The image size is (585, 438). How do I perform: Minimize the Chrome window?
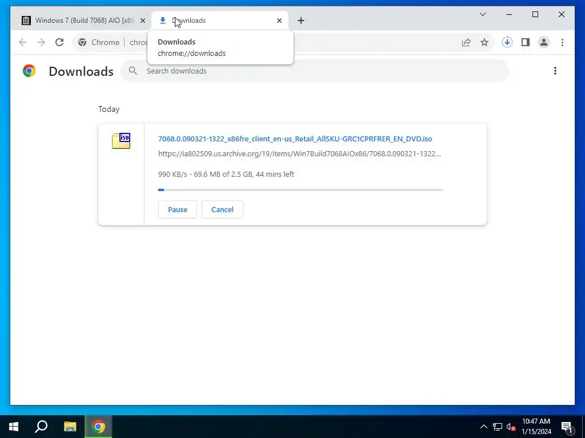[x=509, y=14]
